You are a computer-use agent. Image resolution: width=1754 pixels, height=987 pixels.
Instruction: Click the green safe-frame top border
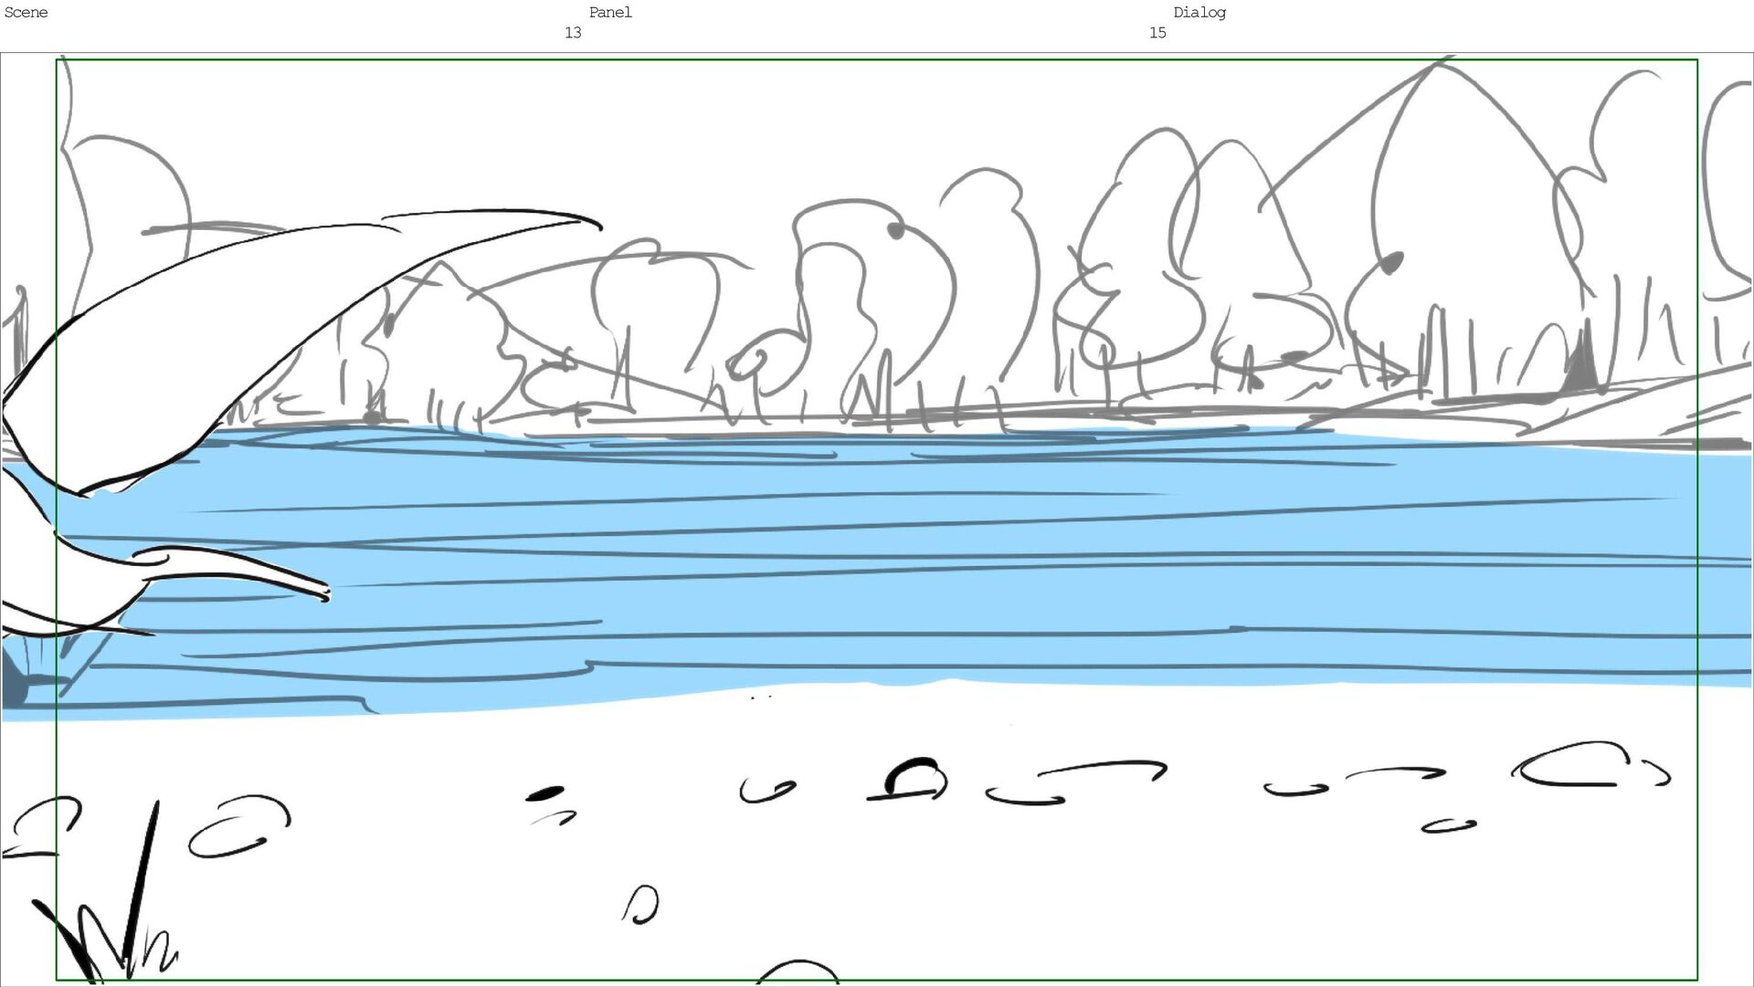click(x=877, y=60)
